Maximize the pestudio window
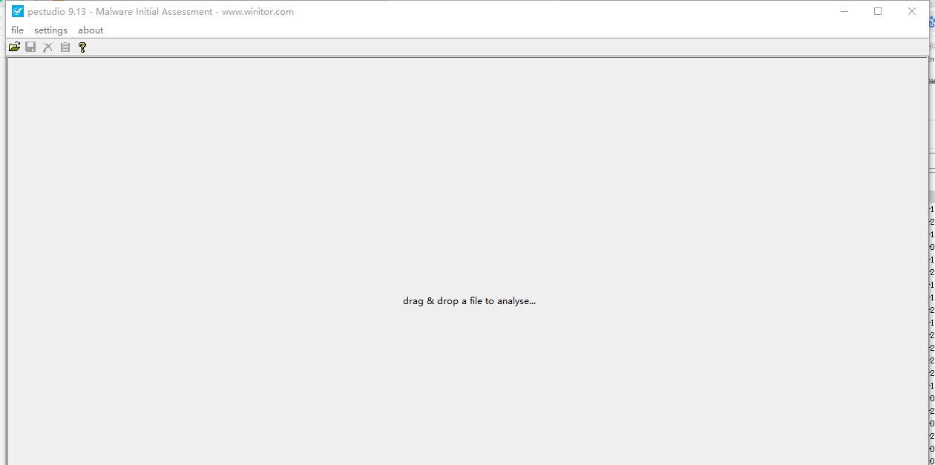The width and height of the screenshot is (935, 465). point(878,11)
